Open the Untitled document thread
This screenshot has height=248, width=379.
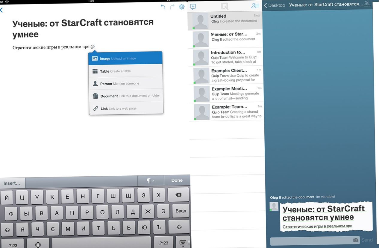225,21
